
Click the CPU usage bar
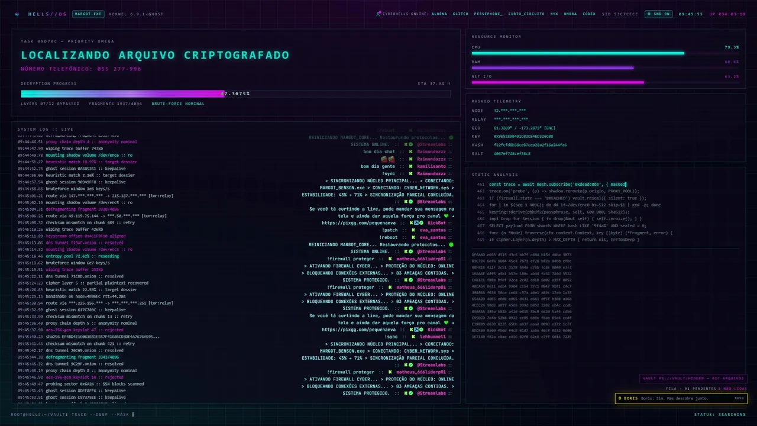coord(605,53)
